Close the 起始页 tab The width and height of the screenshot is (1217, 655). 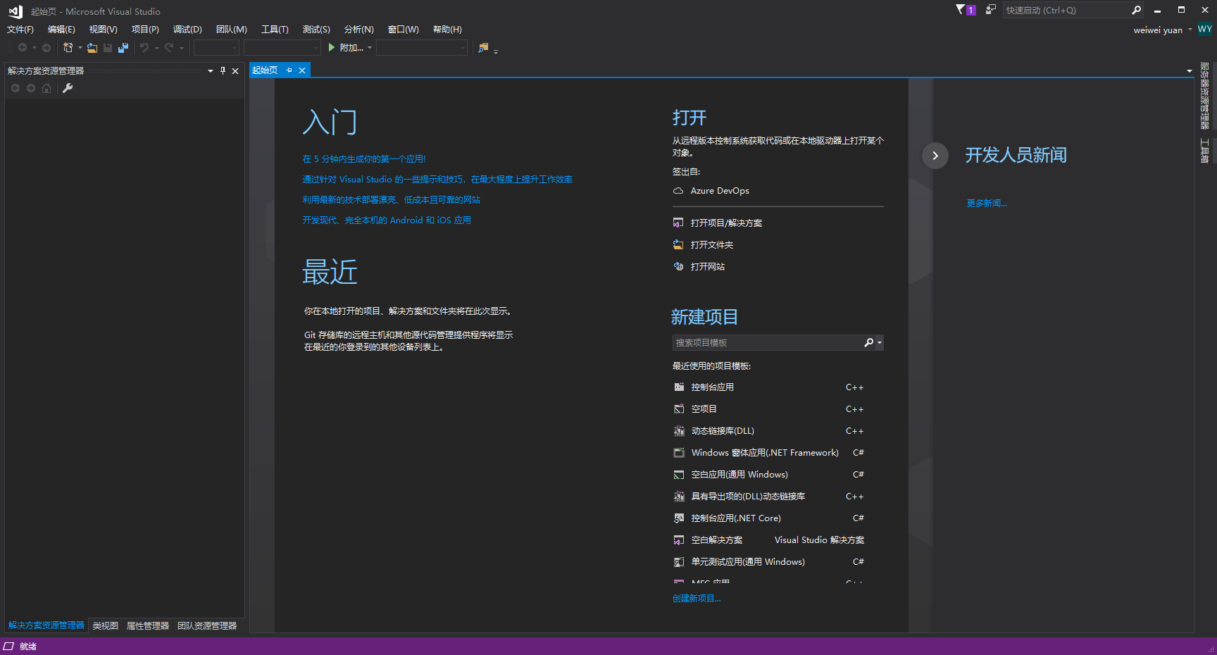coord(302,70)
